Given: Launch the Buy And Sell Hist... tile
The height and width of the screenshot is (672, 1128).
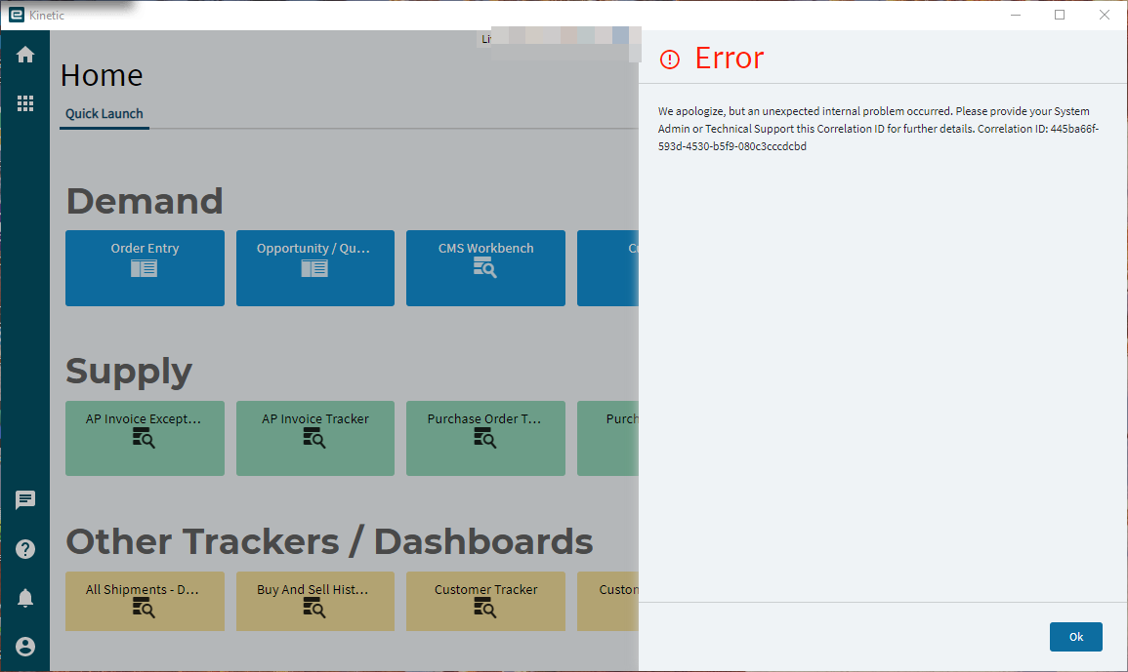Looking at the screenshot, I should point(315,602).
